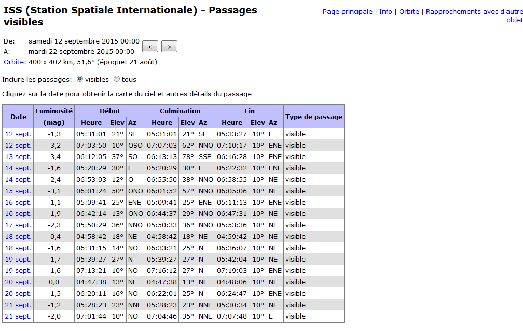Click magnitude value -3,2
Viewport: 523px width, 331px height.
click(54, 145)
